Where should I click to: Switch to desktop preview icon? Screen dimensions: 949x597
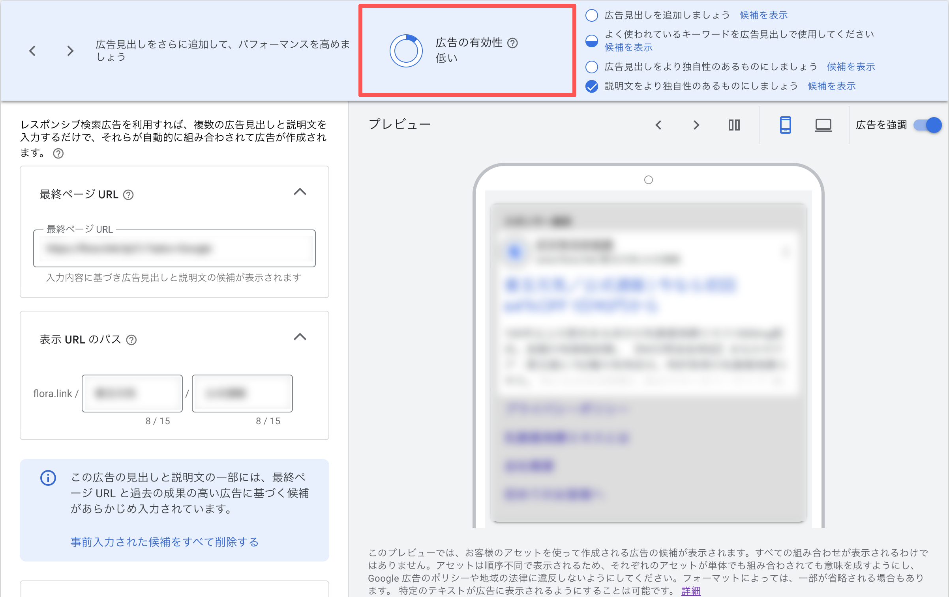pyautogui.click(x=823, y=125)
